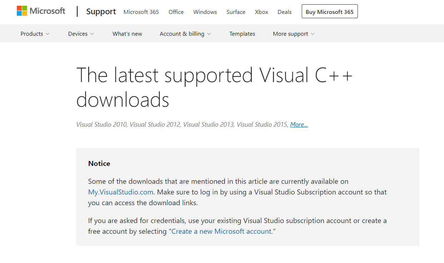Open the What's new page
Viewport: 444px width, 263px height.
tap(127, 34)
